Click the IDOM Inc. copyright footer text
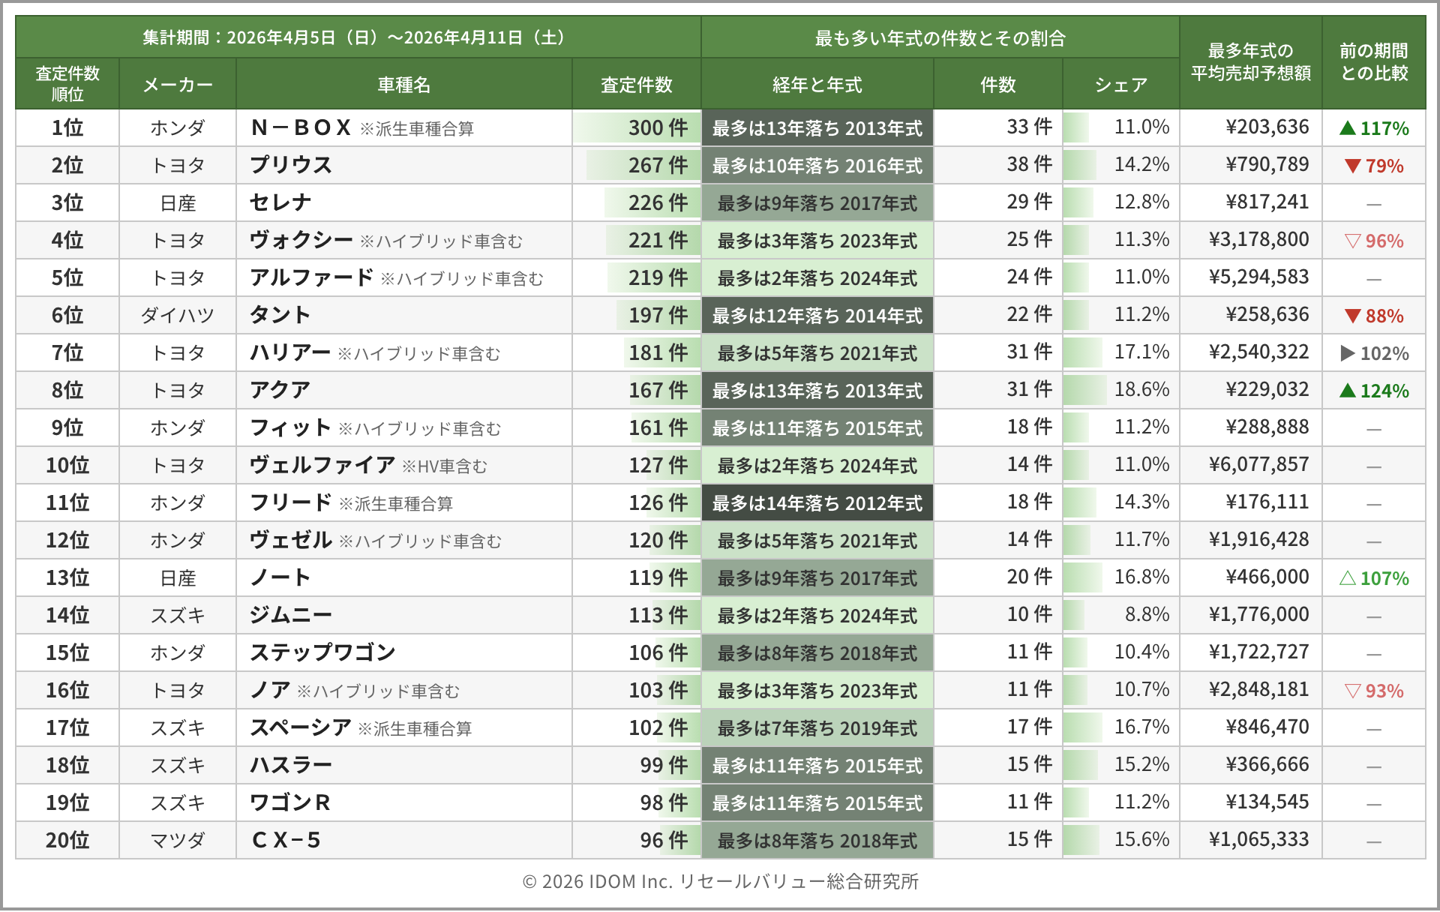Image resolution: width=1440 pixels, height=912 pixels. [720, 881]
